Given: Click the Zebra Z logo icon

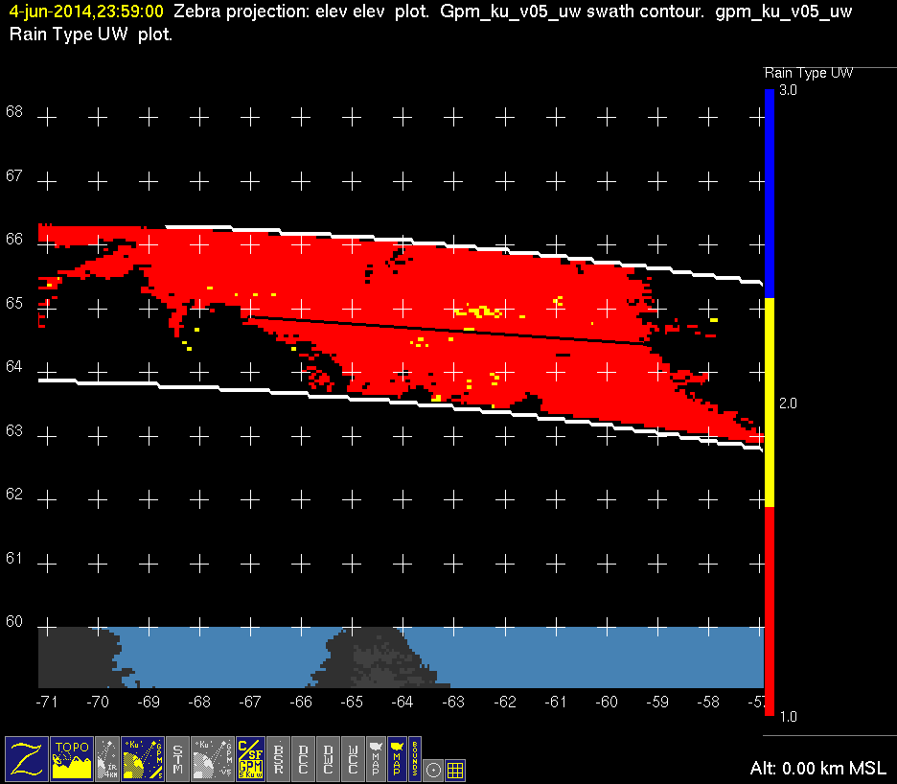Looking at the screenshot, I should [26, 759].
